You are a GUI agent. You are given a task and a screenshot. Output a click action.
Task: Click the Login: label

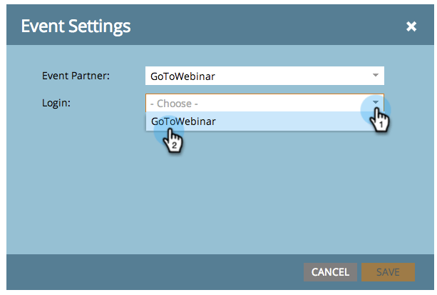56,103
